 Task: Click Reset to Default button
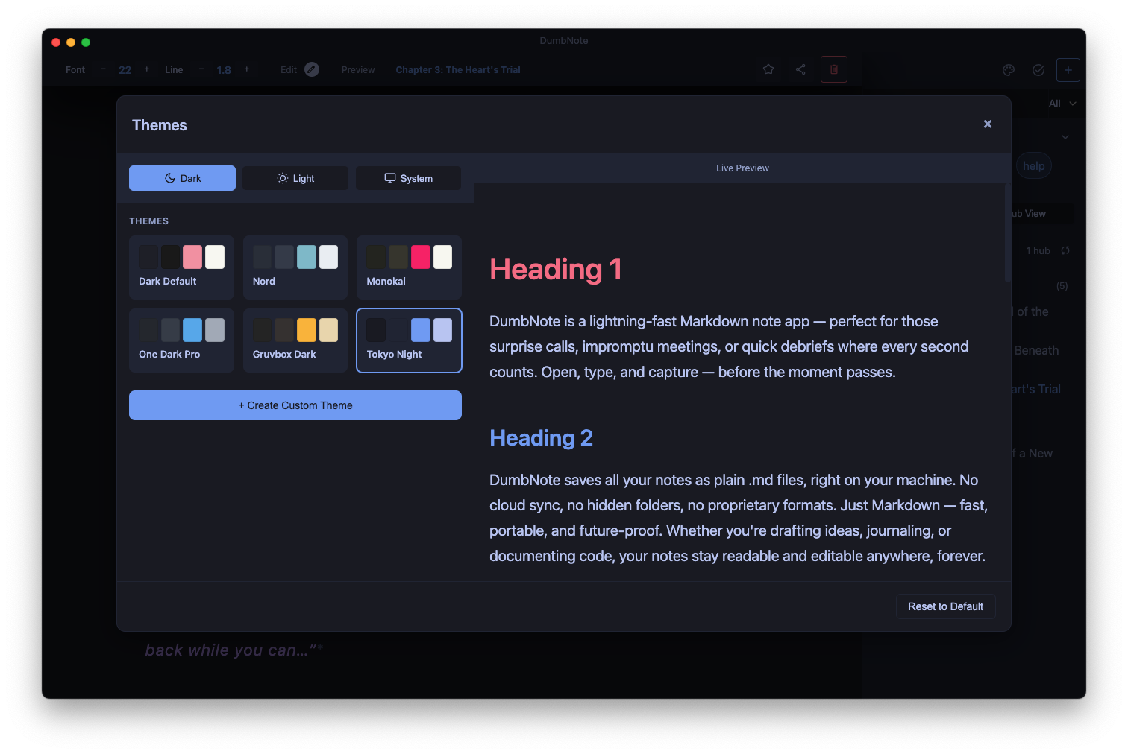(x=945, y=606)
